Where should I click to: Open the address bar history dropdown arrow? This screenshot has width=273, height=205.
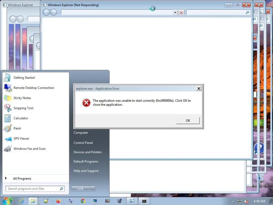coord(175,12)
